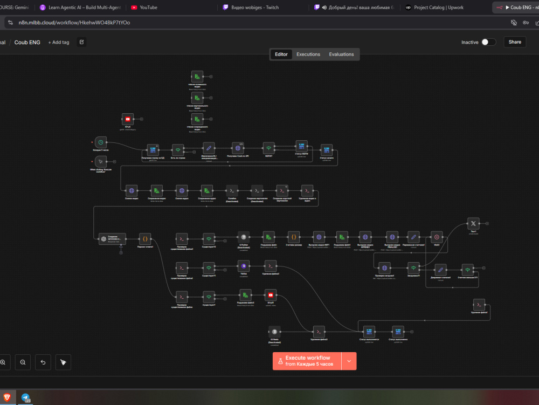
Task: Open the deactivated IG Reels node
Action: point(275,332)
